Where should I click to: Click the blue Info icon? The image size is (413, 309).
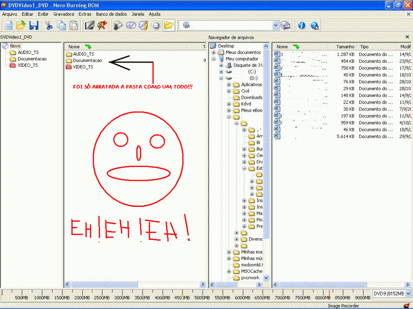[302, 26]
